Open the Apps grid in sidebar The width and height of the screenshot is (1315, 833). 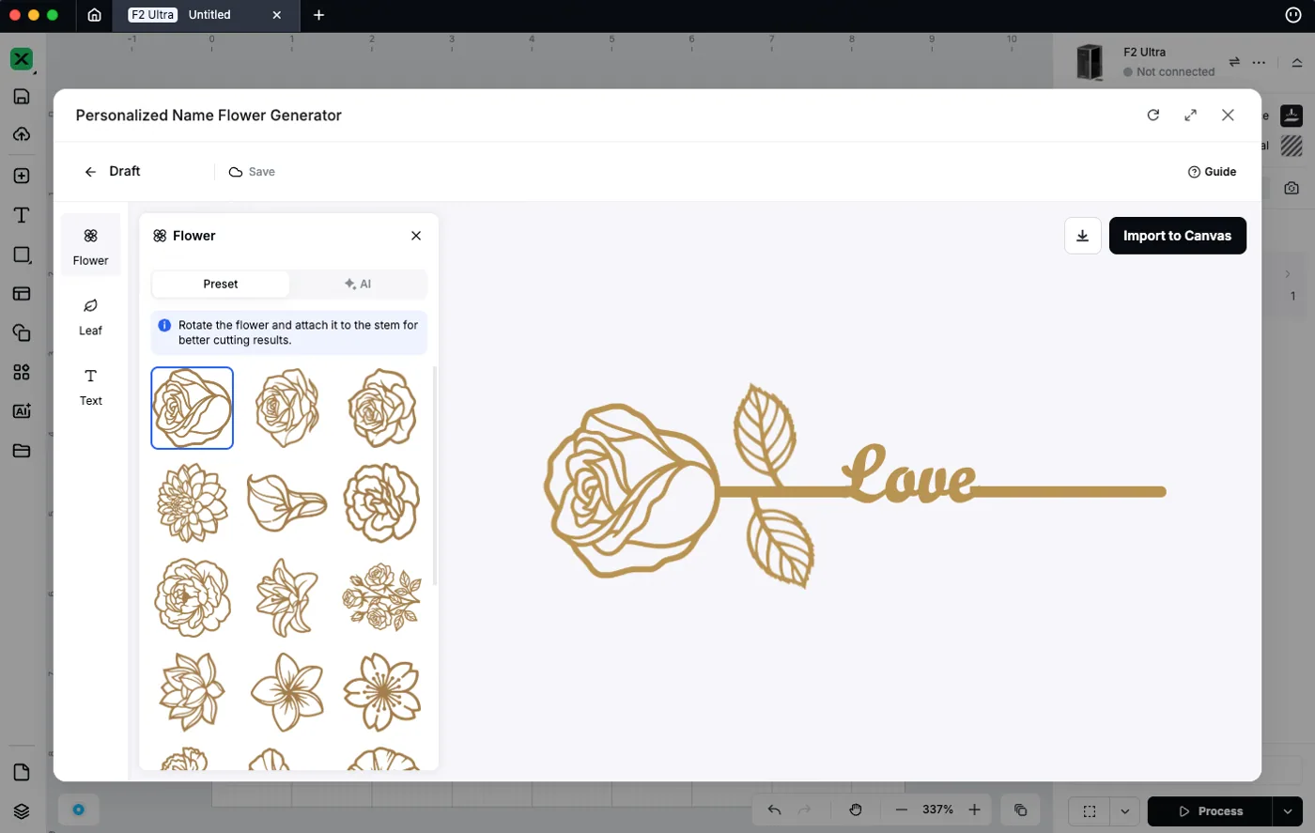22,372
